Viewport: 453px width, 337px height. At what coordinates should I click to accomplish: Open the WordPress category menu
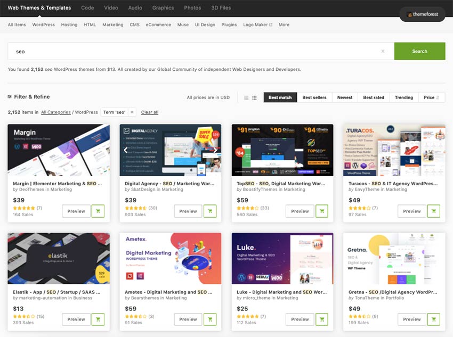click(43, 24)
